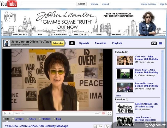This screenshot has height=128, width=167.
Task: Click the yellow Subscribe button
Action: click(58, 43)
